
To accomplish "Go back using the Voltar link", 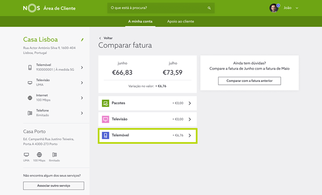I will (x=106, y=38).
